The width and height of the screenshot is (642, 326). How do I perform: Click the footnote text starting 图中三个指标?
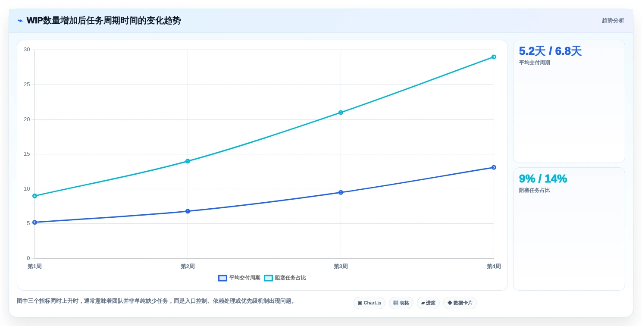157,301
